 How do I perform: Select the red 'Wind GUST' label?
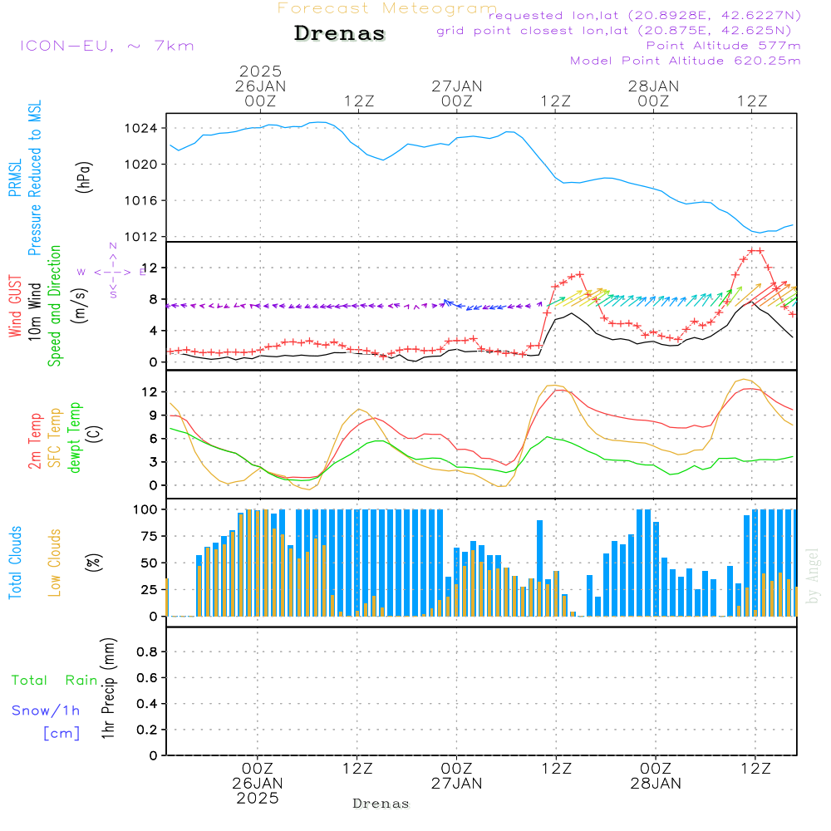(x=15, y=307)
